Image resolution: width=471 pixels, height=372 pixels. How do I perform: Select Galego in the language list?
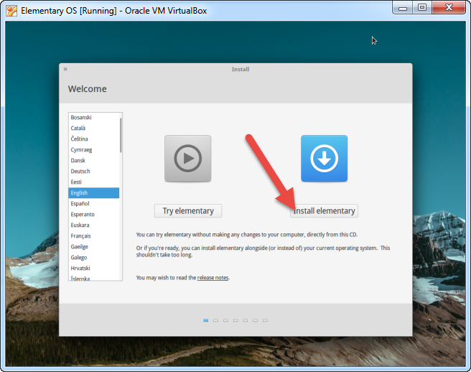(x=94, y=258)
